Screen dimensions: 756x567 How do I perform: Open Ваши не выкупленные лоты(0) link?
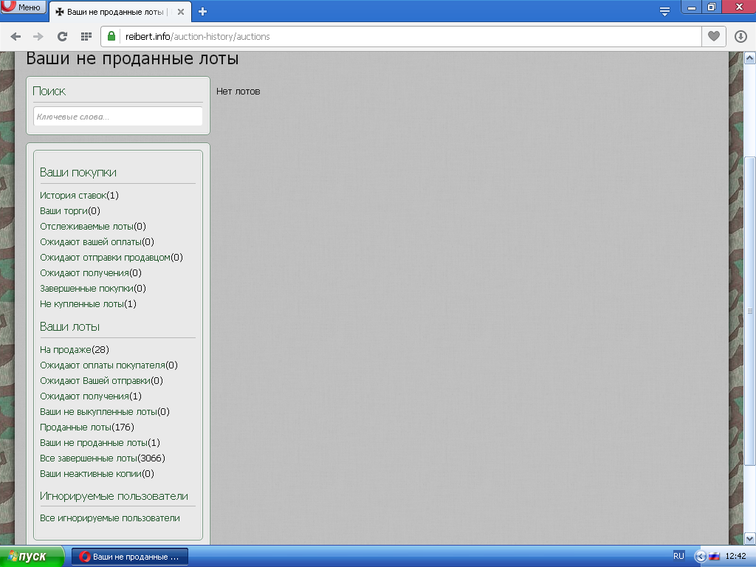[x=105, y=412]
